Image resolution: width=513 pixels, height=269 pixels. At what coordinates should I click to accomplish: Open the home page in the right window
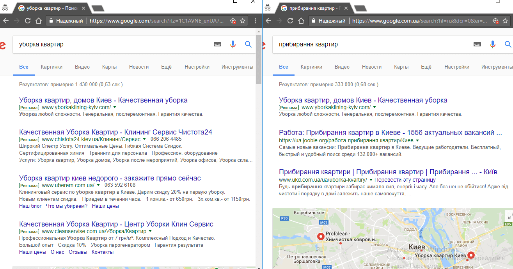(x=301, y=21)
